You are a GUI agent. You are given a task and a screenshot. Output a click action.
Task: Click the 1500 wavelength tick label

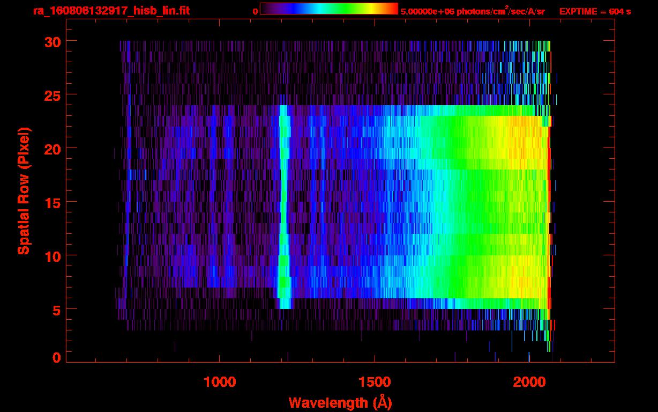tap(375, 382)
